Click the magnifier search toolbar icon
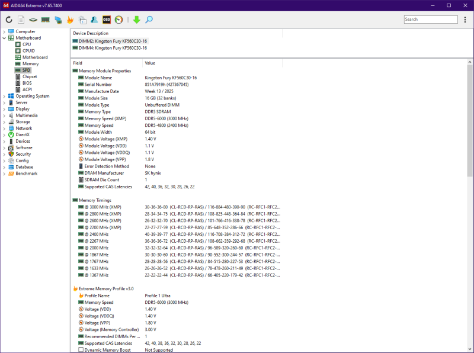 tap(149, 20)
